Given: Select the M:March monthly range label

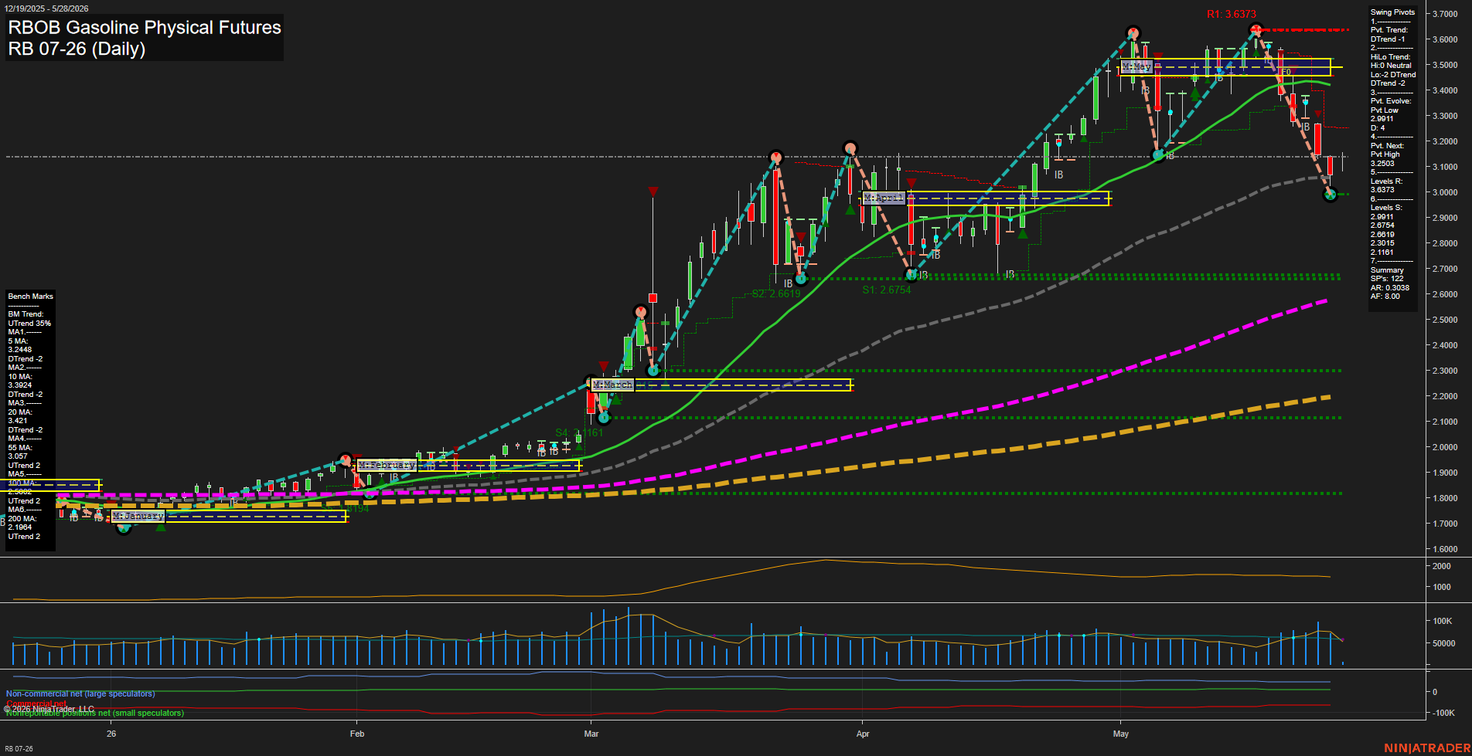Looking at the screenshot, I should (x=612, y=385).
